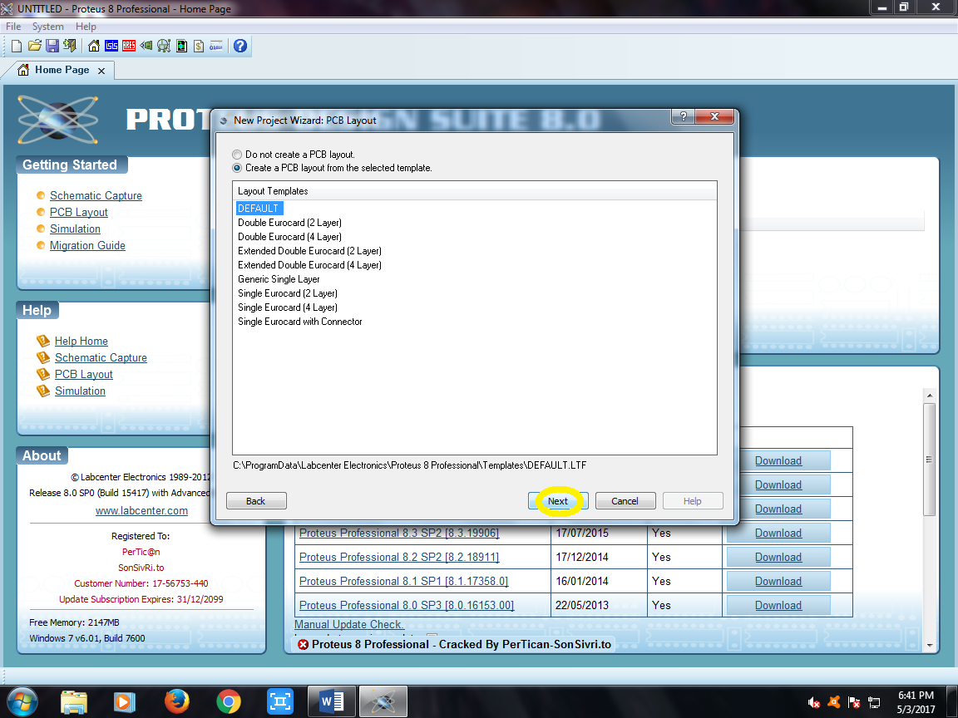Click the updates panel scrollbar up arrow
The height and width of the screenshot is (718, 958).
929,395
